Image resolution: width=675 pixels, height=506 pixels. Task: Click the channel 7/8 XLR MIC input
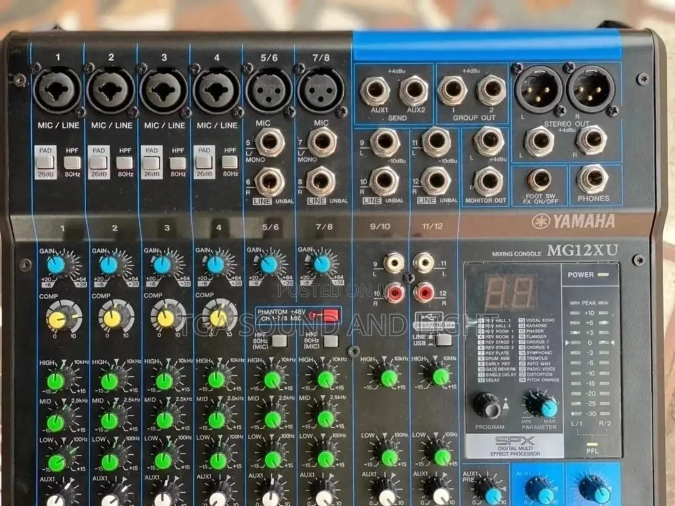pos(321,91)
